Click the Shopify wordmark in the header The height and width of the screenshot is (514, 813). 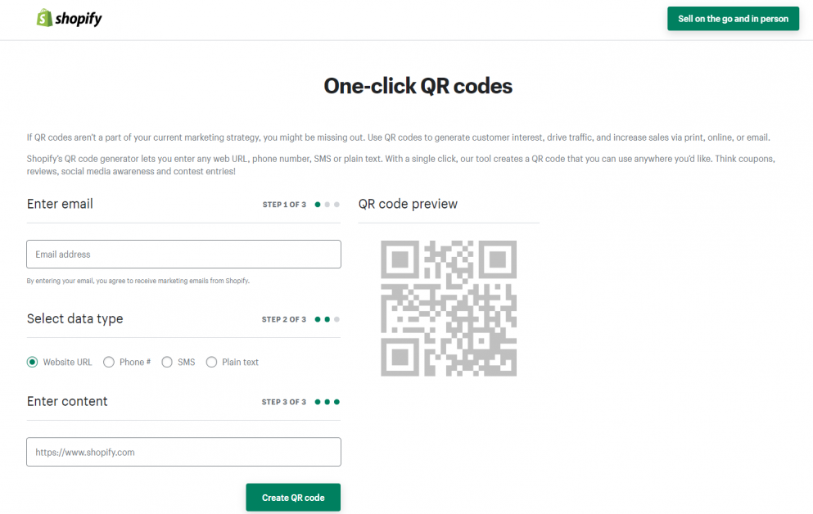pos(78,18)
